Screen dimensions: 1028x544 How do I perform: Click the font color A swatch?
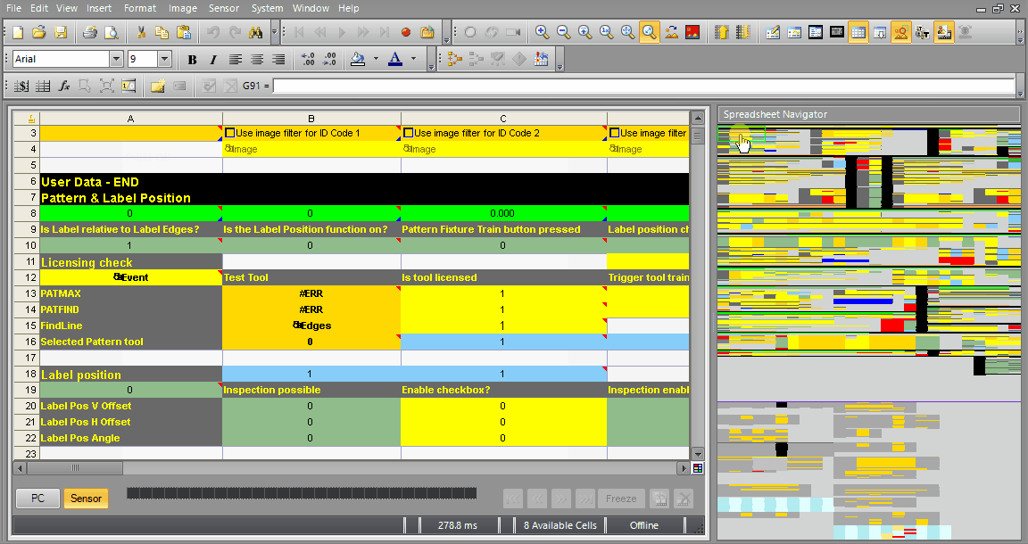[395, 60]
